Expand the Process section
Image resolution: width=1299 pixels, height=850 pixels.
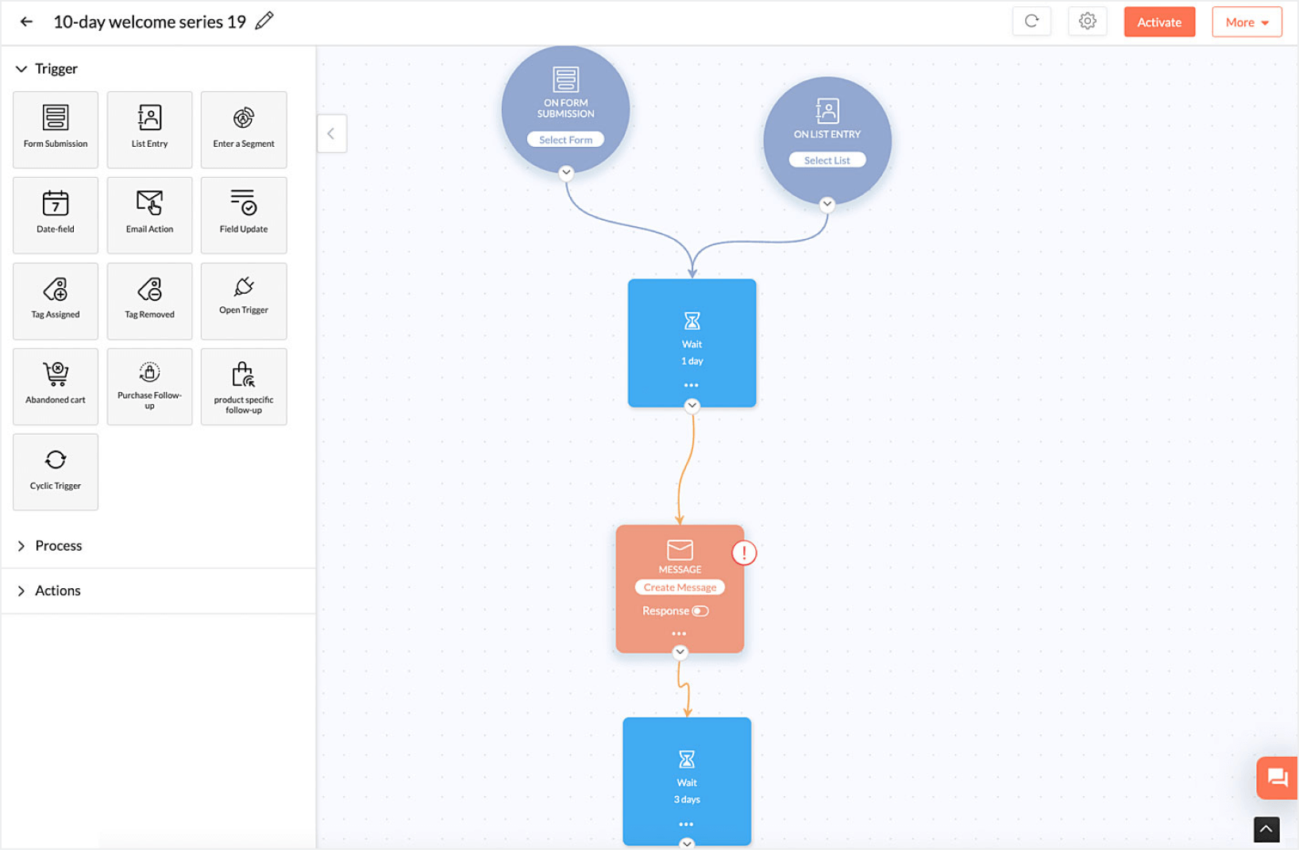[x=21, y=546]
